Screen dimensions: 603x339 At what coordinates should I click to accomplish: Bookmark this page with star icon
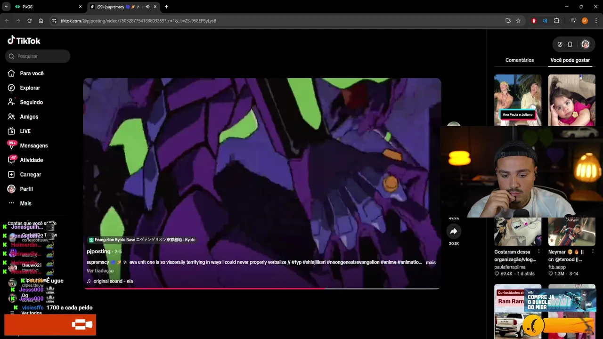[x=518, y=21]
